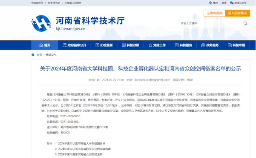
Task: Click the 无障碍阅读 button
Action: click(214, 13)
